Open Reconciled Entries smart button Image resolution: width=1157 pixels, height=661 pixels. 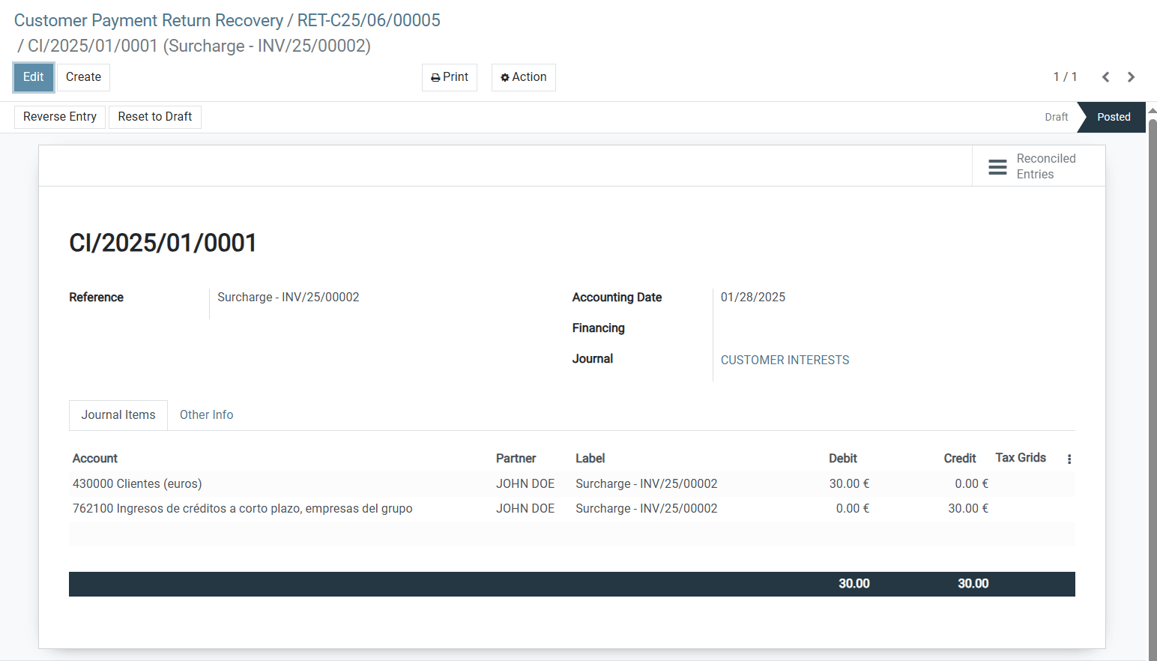click(1038, 166)
